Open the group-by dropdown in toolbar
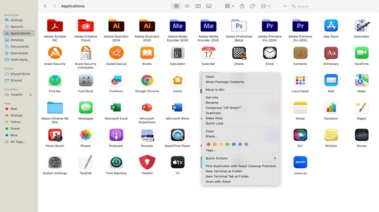Image resolution: width=379 pixels, height=212 pixels. tap(230, 6)
